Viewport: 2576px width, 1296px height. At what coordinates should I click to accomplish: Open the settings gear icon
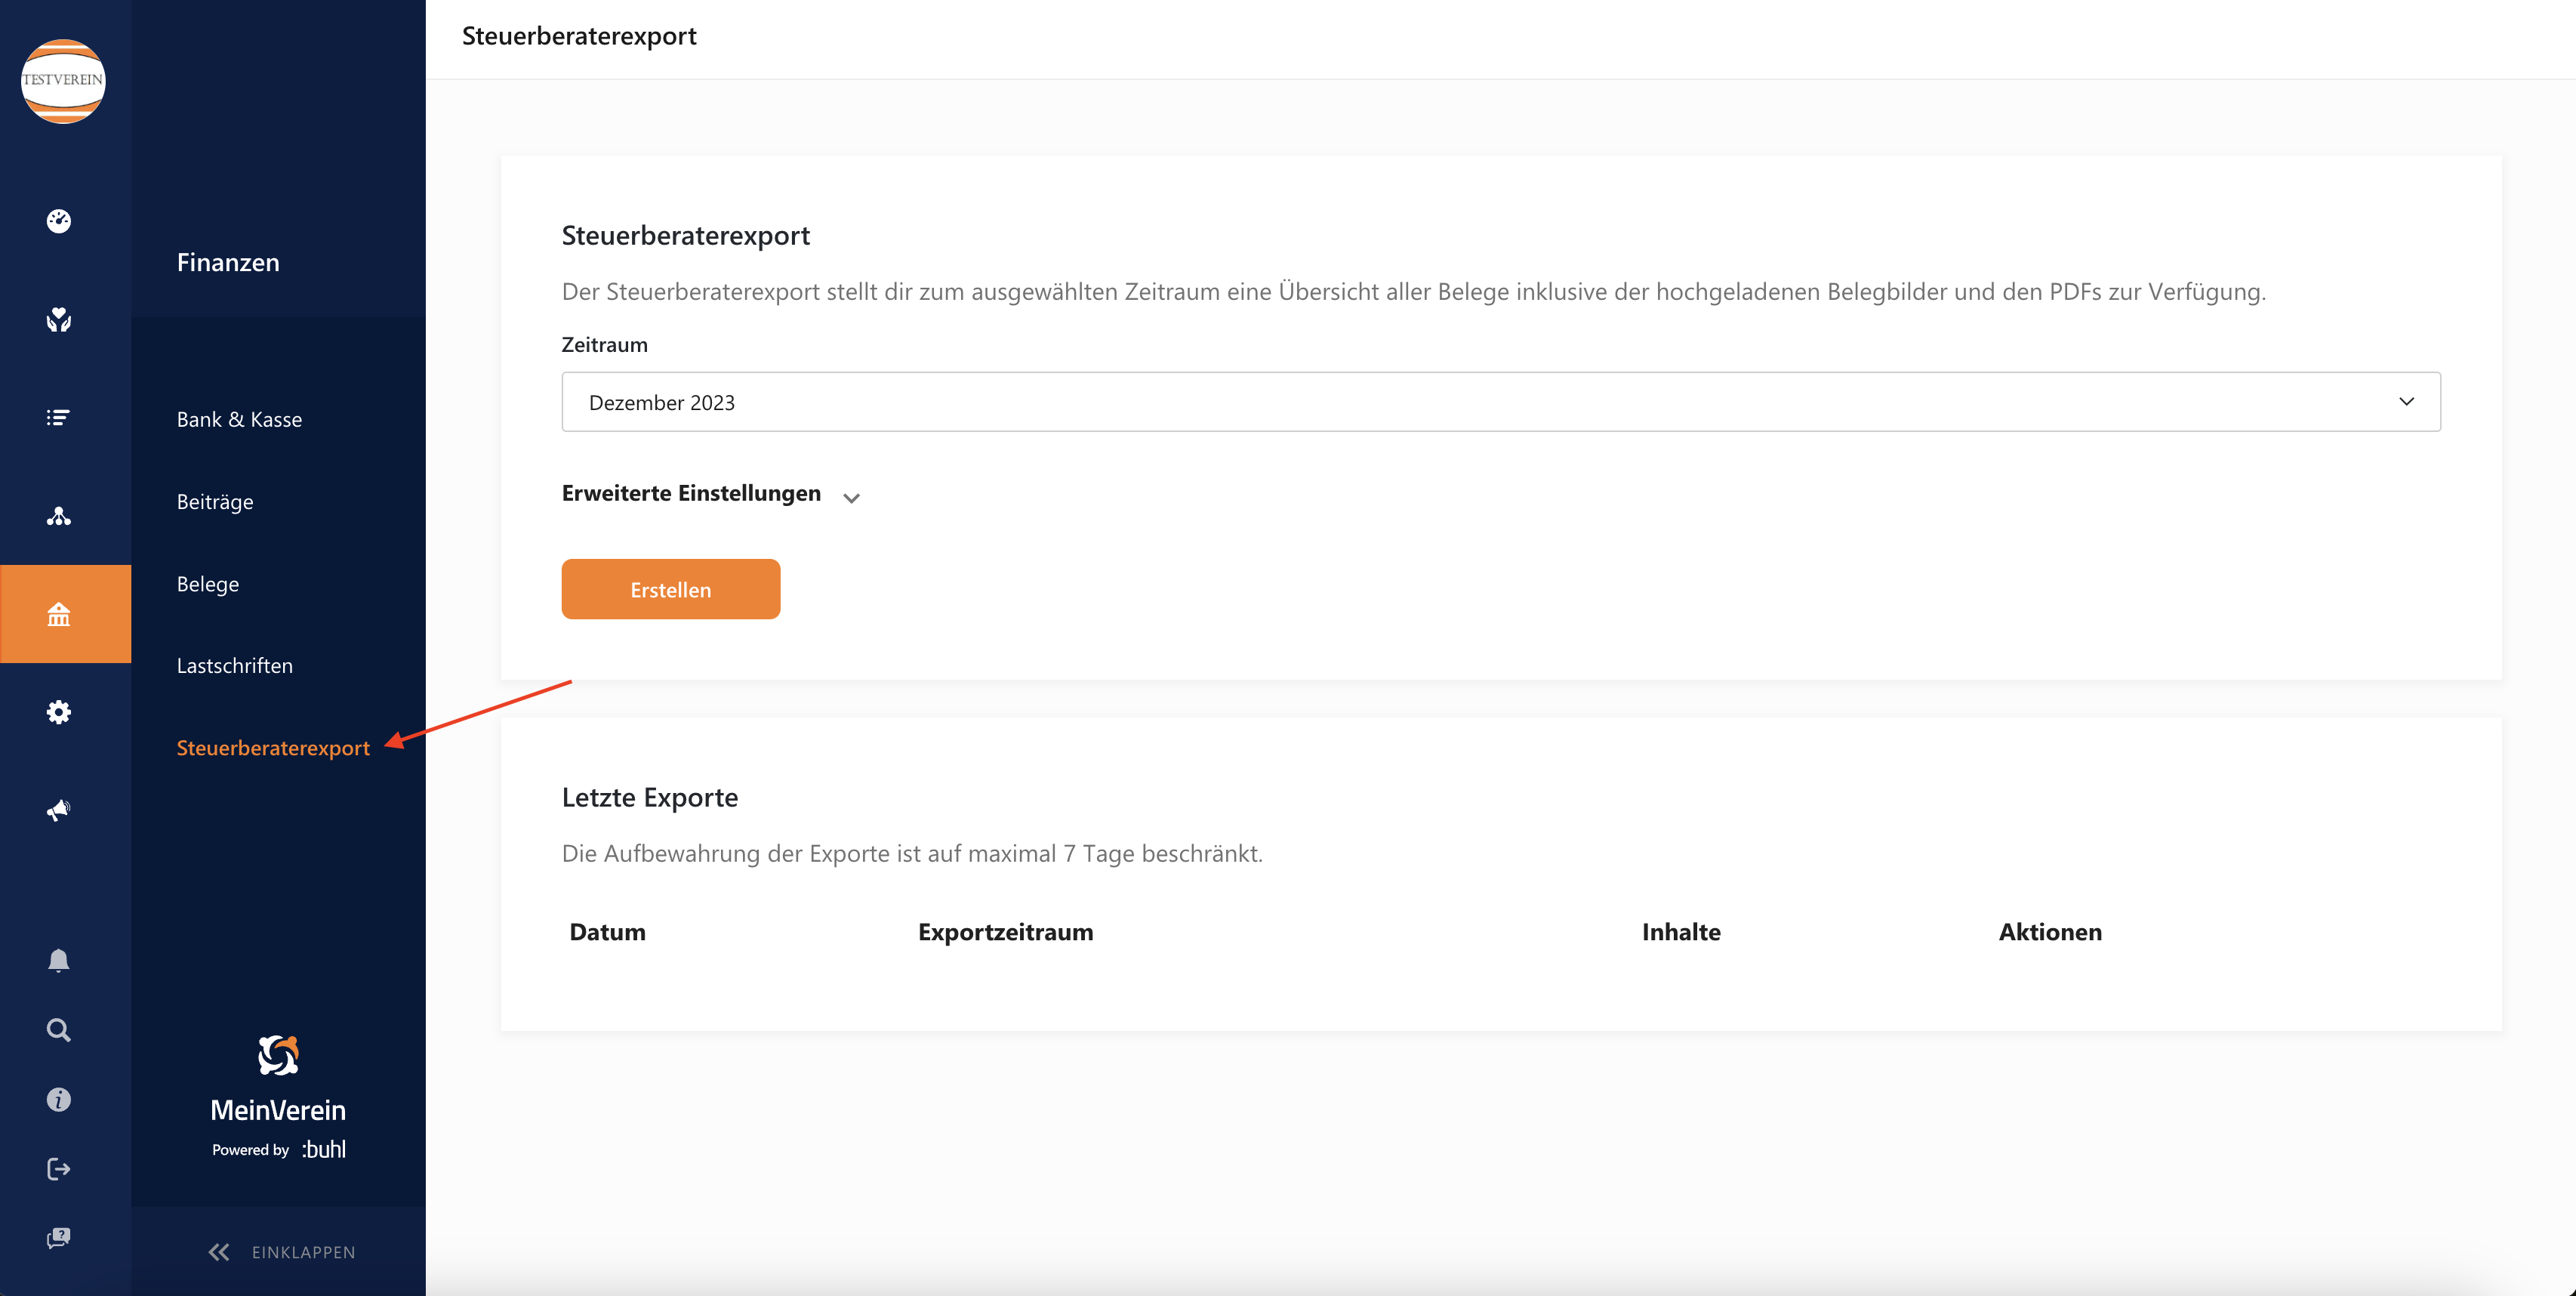coord(59,712)
